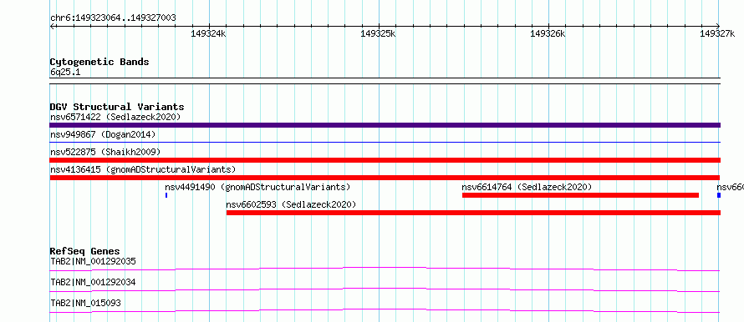Select the thin blue nsv949867 variant line
Screen dimensions: 744x322
point(385,142)
